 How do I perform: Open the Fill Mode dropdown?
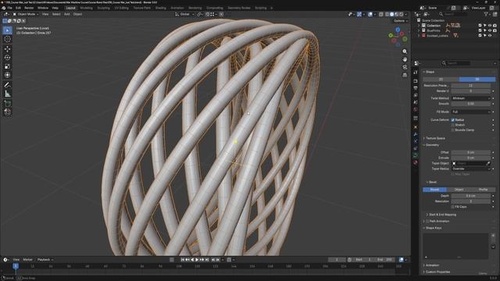point(470,112)
